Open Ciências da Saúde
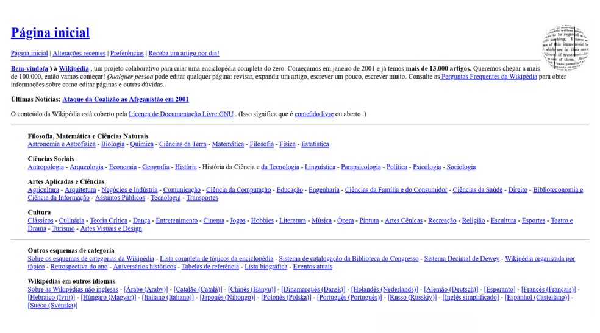 (x=477, y=190)
